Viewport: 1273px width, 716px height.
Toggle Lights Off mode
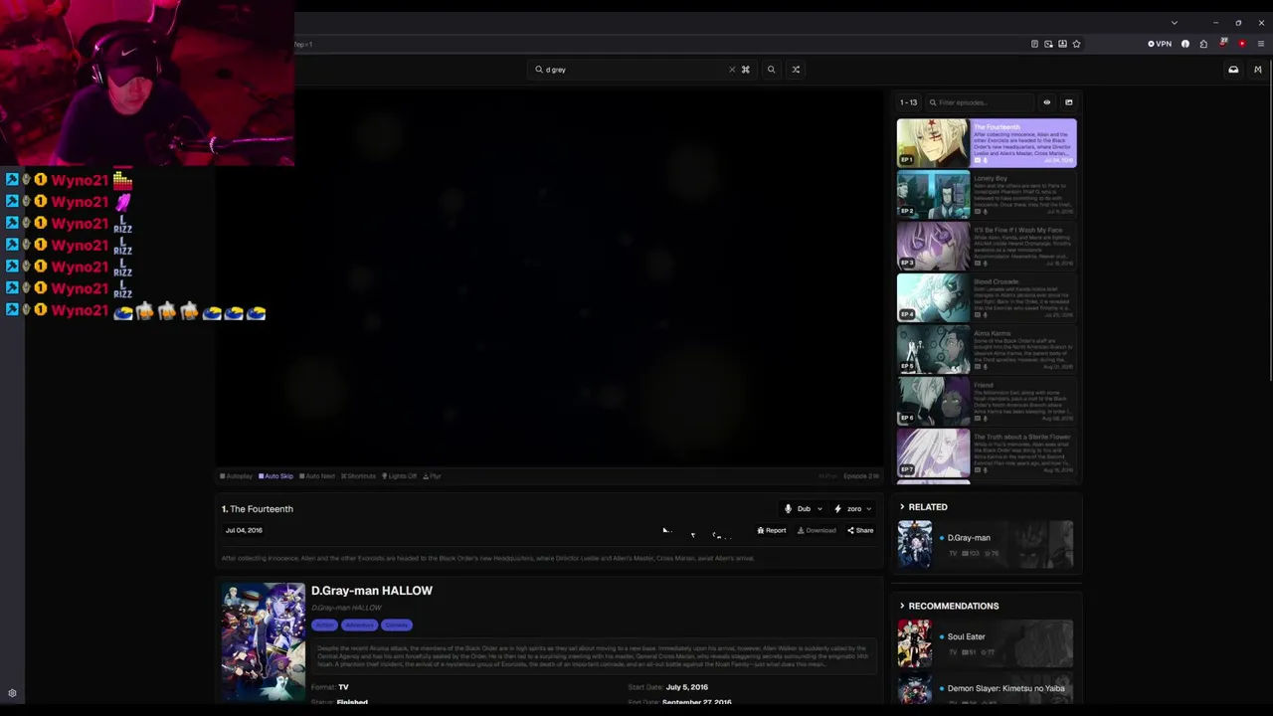pos(399,476)
